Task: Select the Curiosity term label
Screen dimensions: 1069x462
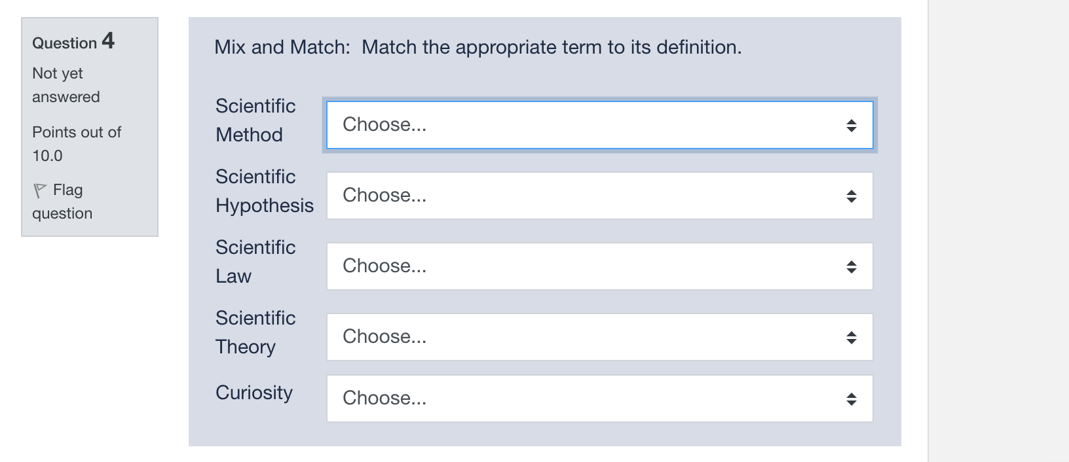Action: click(x=254, y=393)
